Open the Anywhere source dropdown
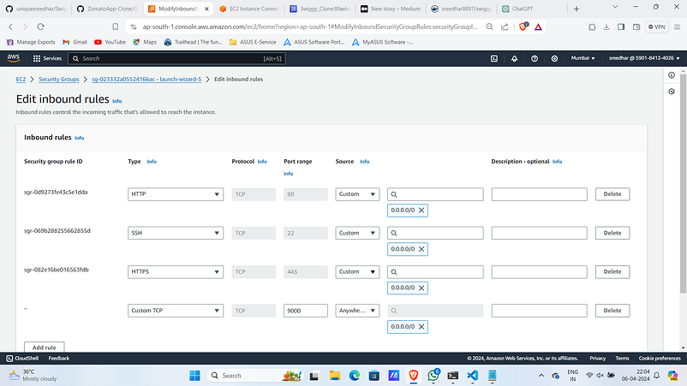Image resolution: width=687 pixels, height=386 pixels. click(357, 311)
